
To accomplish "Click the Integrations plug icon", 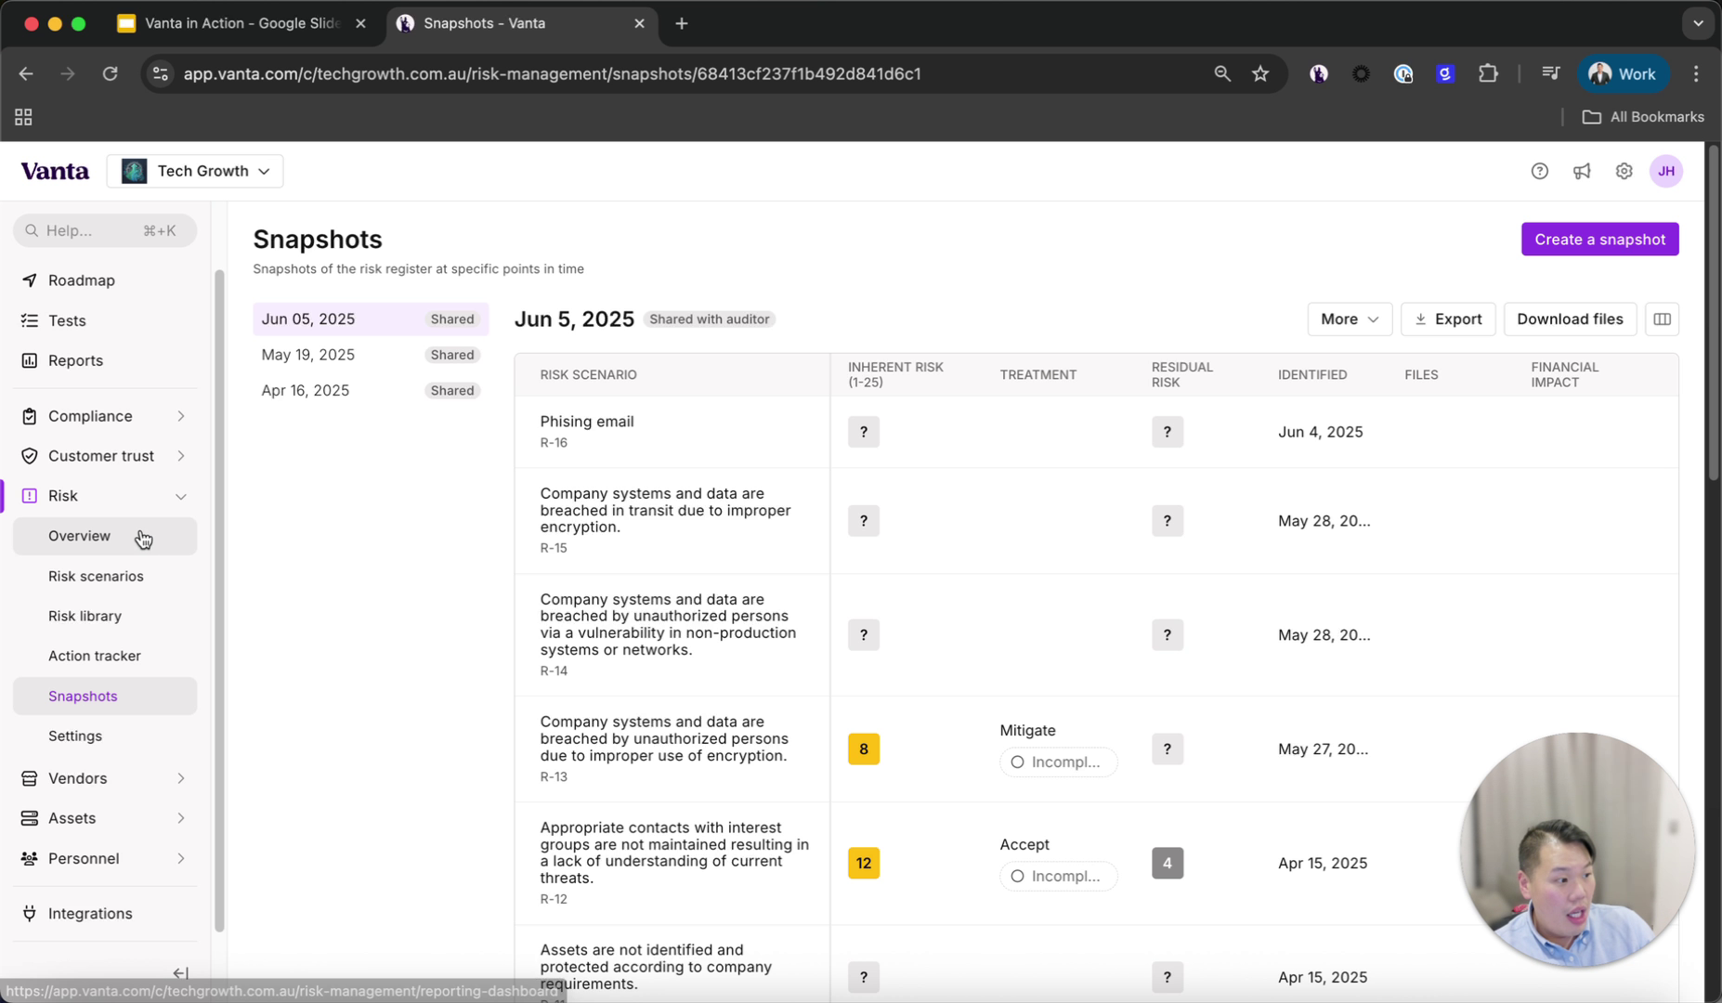I will pos(30,913).
